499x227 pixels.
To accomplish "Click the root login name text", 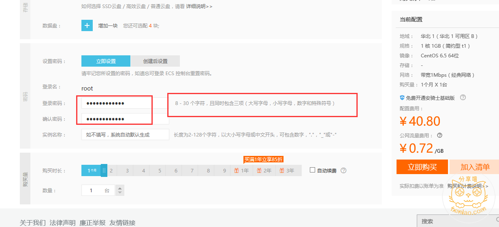I will 87,88.
